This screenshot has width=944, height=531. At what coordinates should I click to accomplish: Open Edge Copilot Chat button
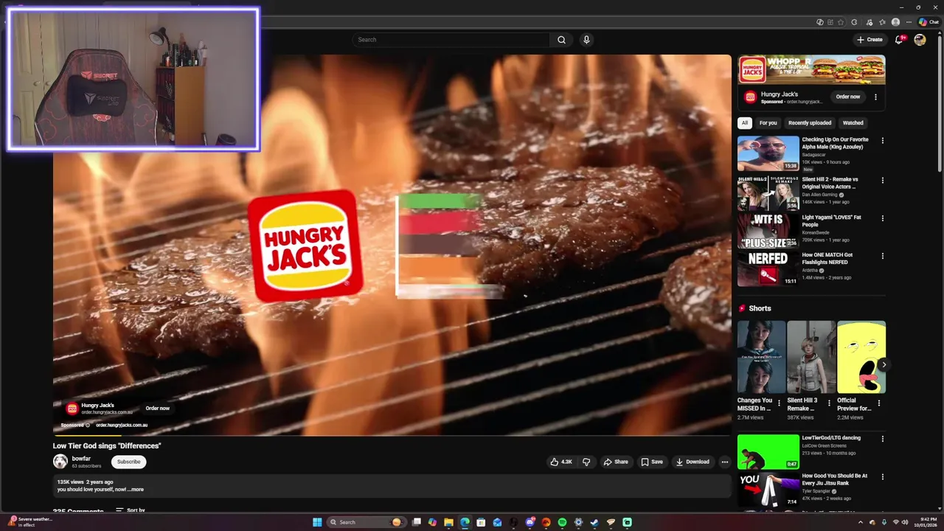(x=929, y=22)
